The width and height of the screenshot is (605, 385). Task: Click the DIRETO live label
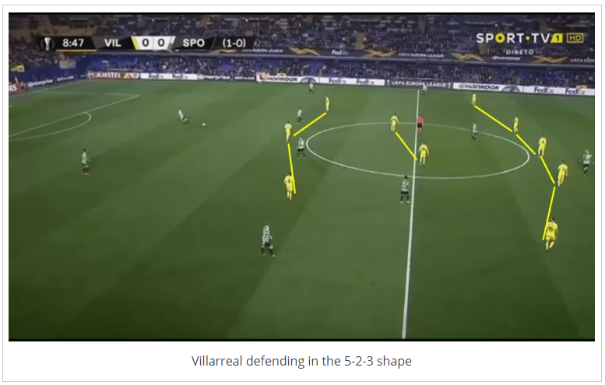519,51
